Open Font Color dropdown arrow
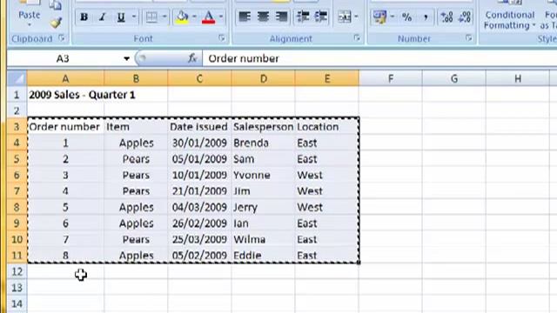 [221, 17]
